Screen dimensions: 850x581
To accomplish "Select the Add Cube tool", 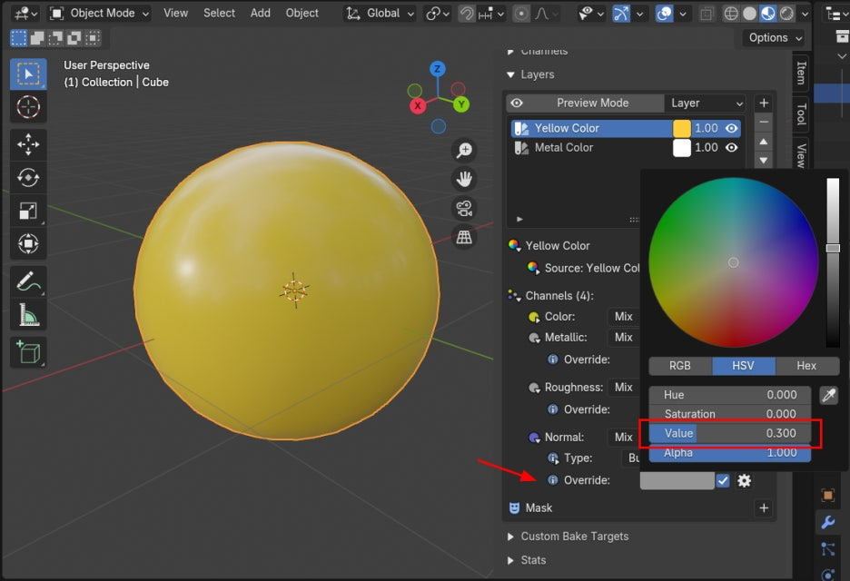I will pyautogui.click(x=28, y=352).
